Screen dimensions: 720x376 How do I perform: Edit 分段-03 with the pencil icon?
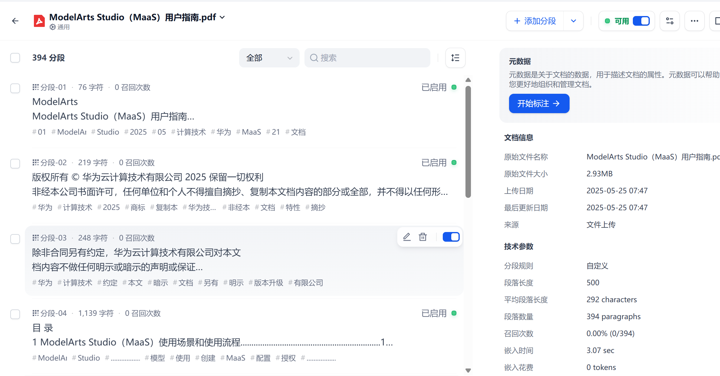tap(407, 237)
